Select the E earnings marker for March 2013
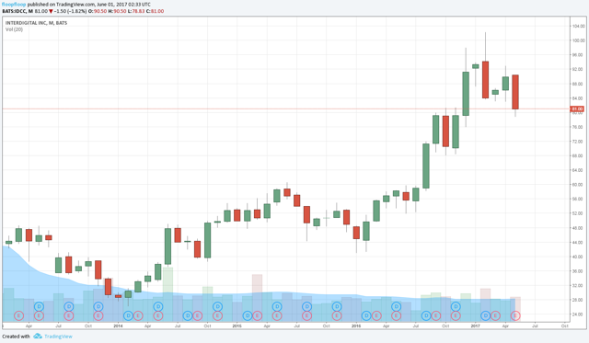 click(19, 315)
